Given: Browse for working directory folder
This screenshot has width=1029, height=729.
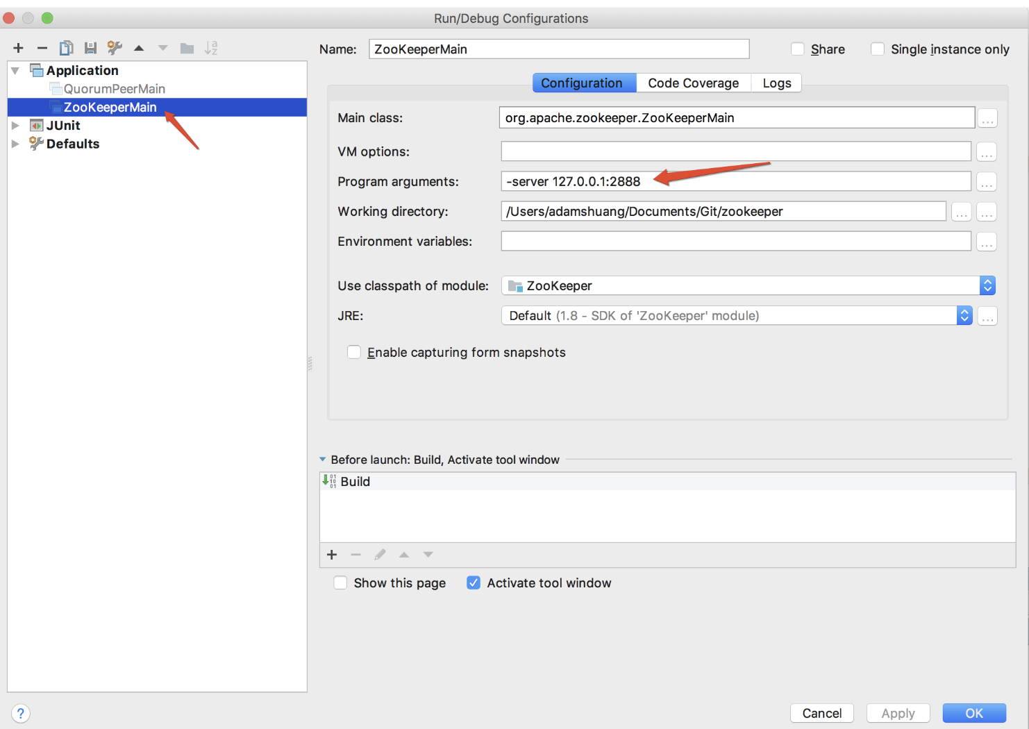Looking at the screenshot, I should click(x=962, y=212).
